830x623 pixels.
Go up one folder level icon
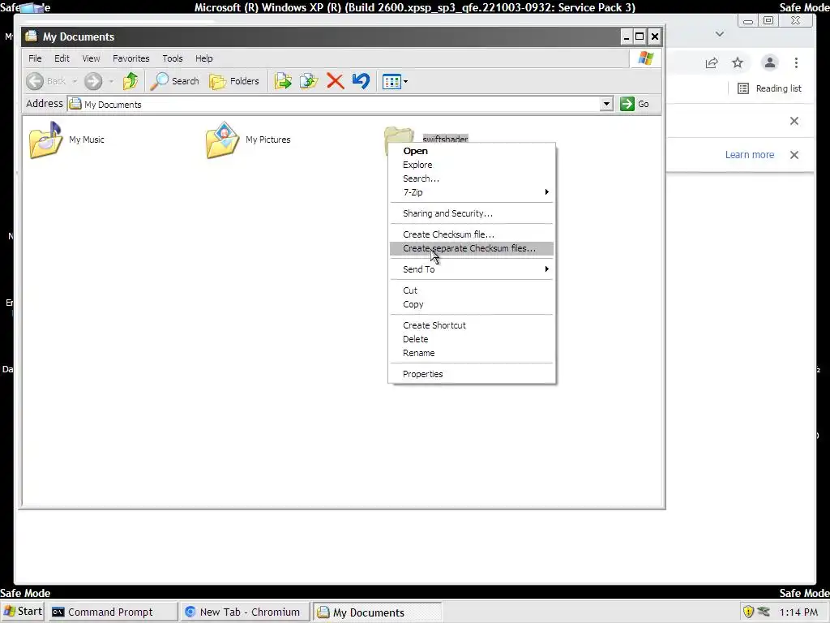click(x=130, y=81)
